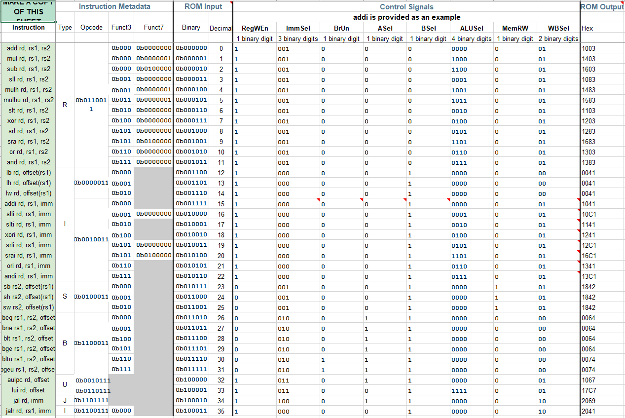
Task: Click Hex output cell '17C7'
Action: pos(602,390)
